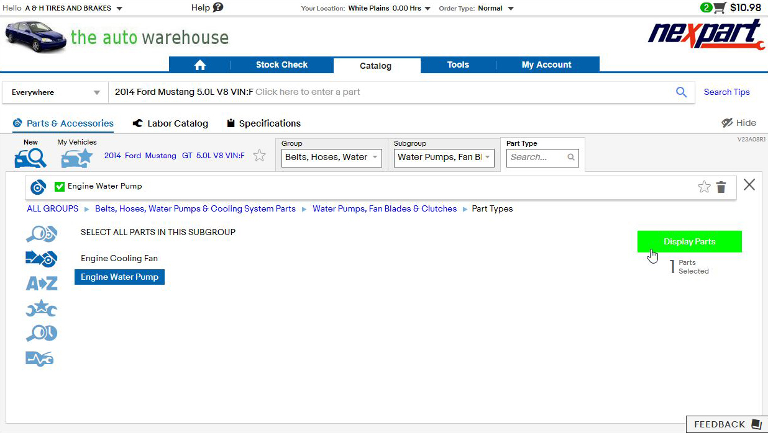Click the $10.98 cart total
This screenshot has height=433, width=768.
[746, 8]
